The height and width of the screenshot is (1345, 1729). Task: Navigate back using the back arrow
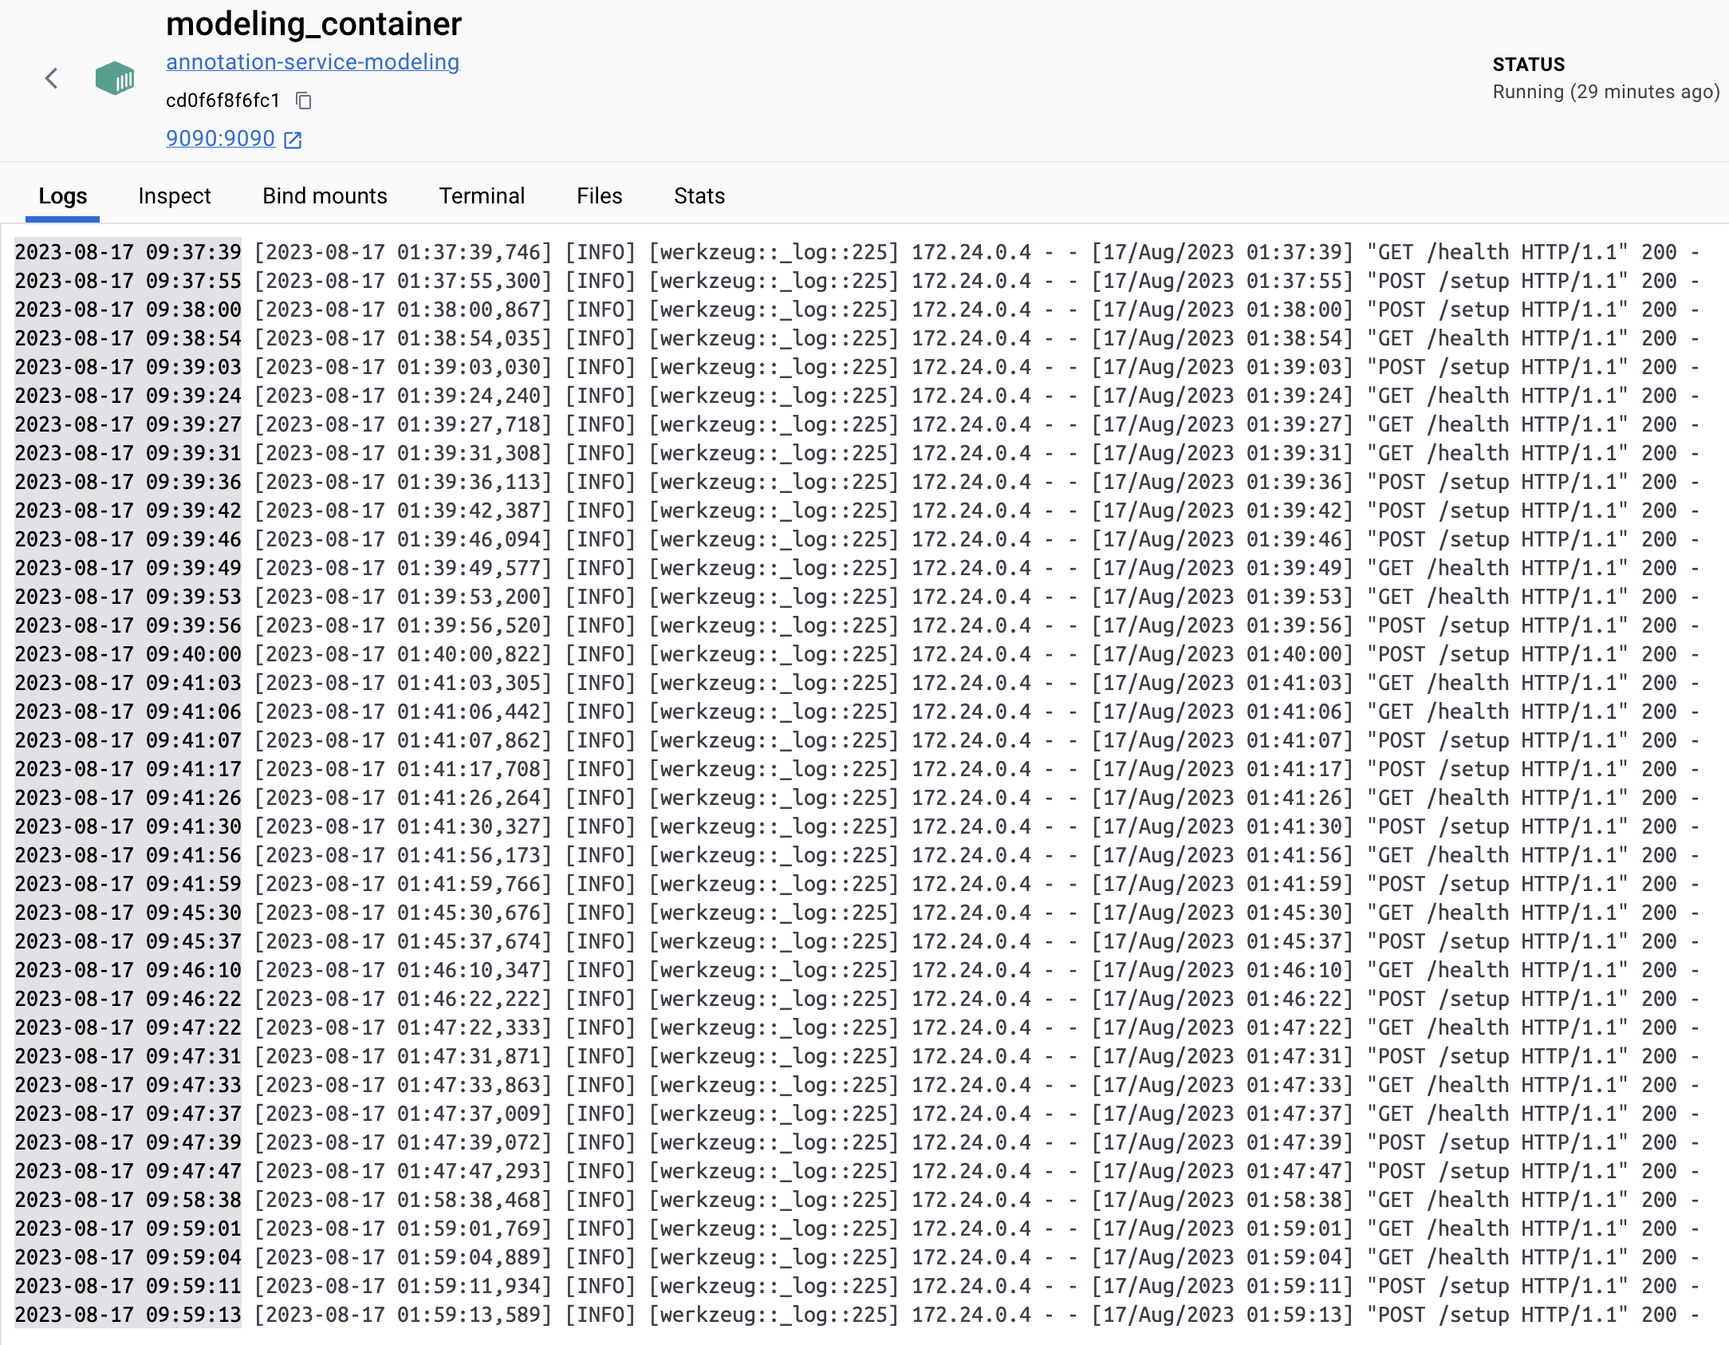pyautogui.click(x=50, y=77)
